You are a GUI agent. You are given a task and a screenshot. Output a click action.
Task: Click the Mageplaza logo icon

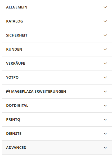[8, 91]
